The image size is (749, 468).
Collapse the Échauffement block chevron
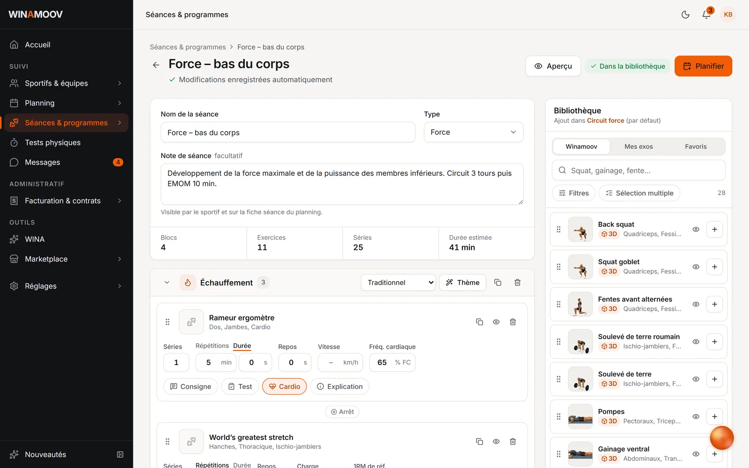pos(167,283)
